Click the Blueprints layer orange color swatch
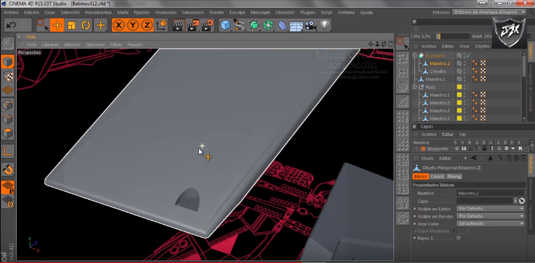 coord(423,149)
